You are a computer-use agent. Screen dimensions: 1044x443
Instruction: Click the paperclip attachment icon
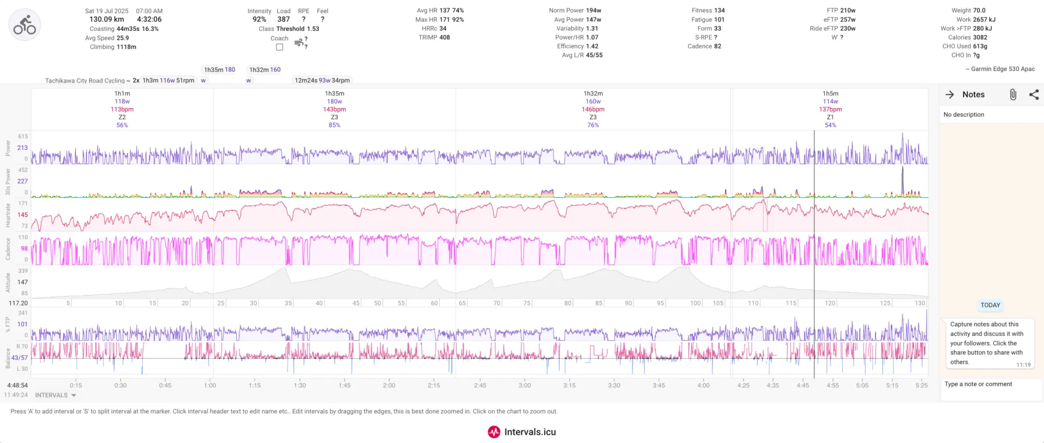(1012, 95)
